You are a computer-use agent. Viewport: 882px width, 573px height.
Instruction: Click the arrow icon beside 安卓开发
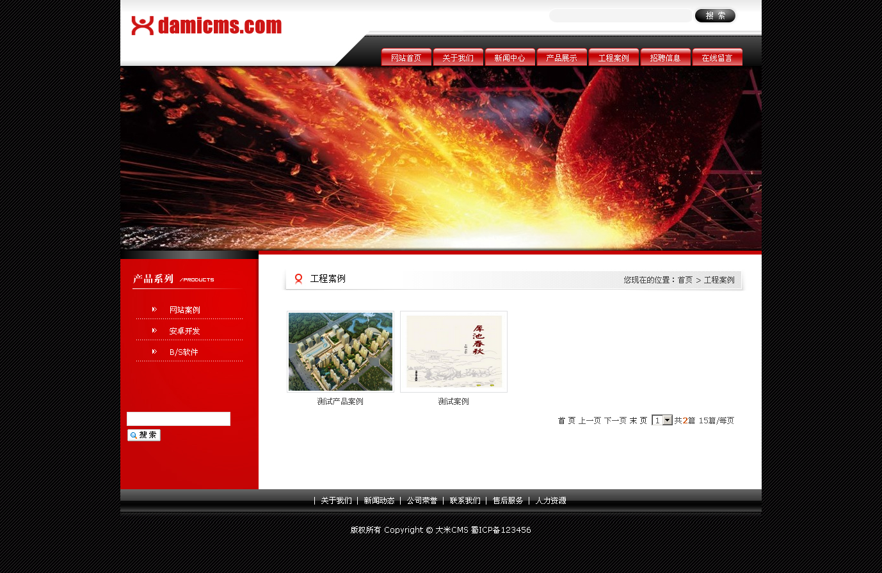click(154, 331)
